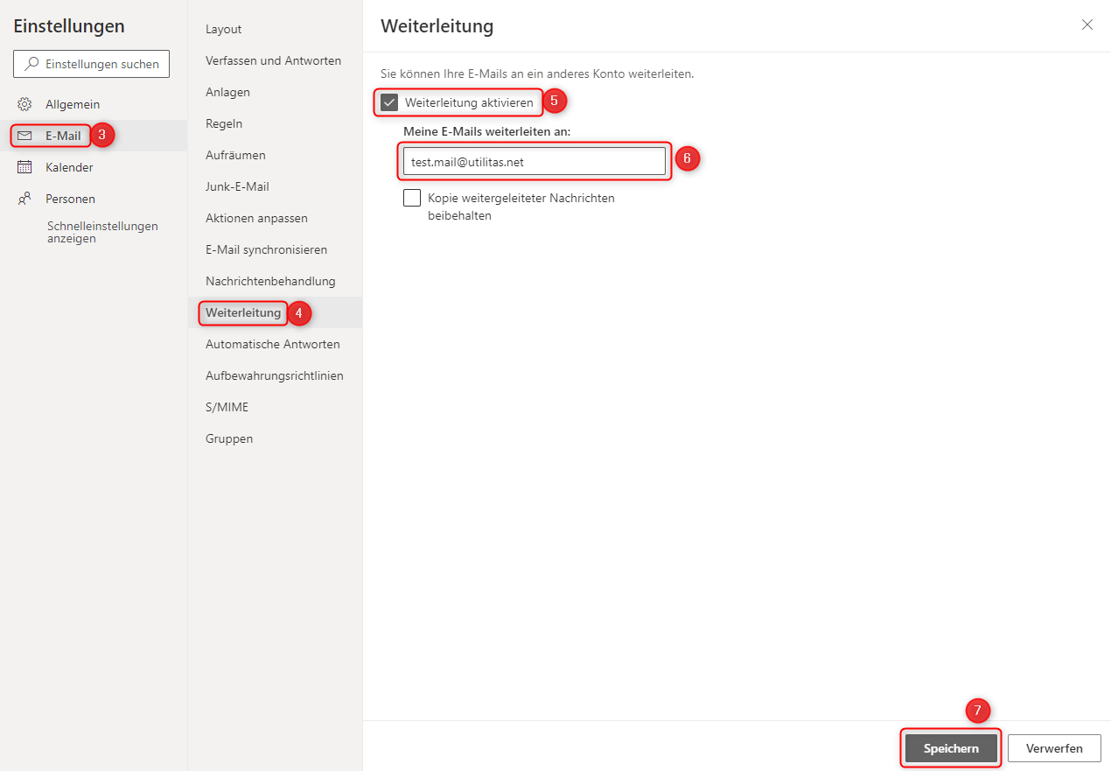Select Automatische Antworten menu item
The image size is (1111, 771).
(272, 344)
